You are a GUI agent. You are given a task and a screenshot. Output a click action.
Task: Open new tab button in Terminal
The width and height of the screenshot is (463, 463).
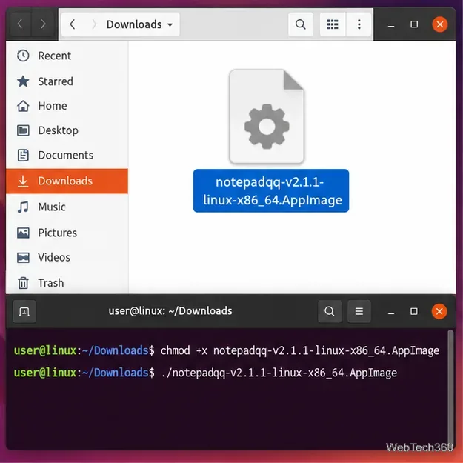pos(24,311)
